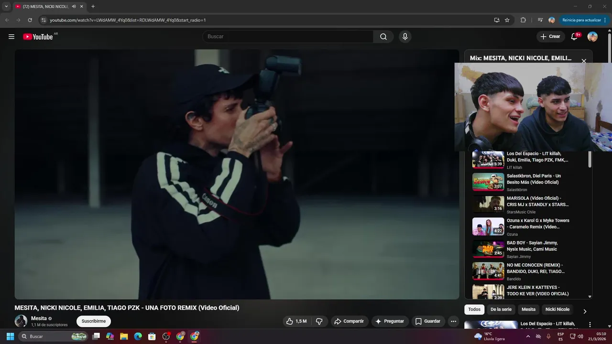Open options for recommended Los Del Espacio video
This screenshot has width=612, height=344.
(x=590, y=324)
